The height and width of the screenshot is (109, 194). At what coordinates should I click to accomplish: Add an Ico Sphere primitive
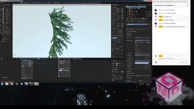pyautogui.click(x=7, y=15)
